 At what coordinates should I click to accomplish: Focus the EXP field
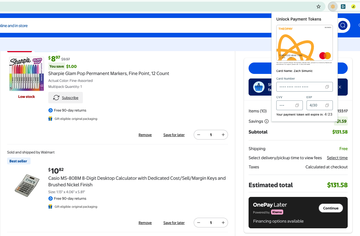tap(319, 105)
